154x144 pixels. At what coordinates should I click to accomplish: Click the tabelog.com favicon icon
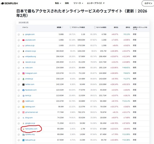coord(23,107)
